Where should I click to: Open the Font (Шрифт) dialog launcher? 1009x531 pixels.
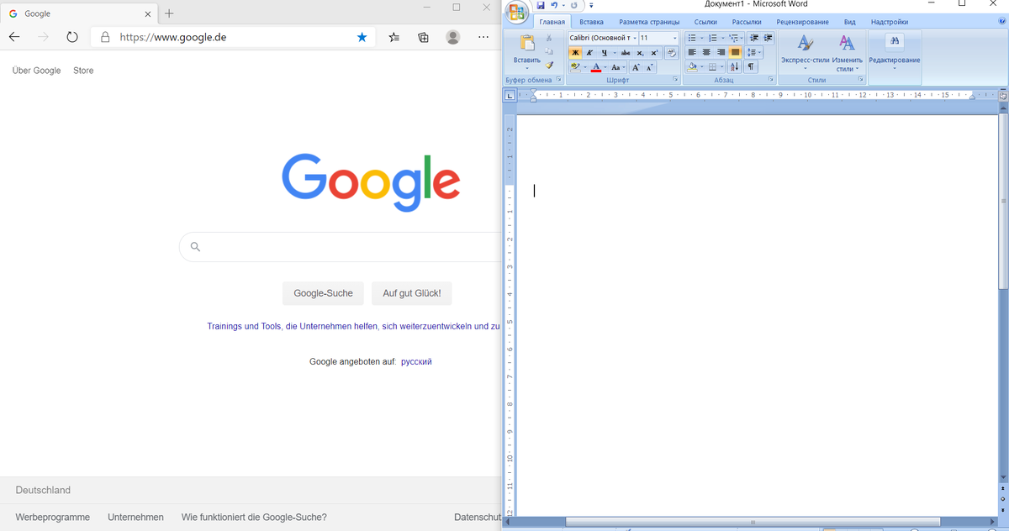(675, 79)
